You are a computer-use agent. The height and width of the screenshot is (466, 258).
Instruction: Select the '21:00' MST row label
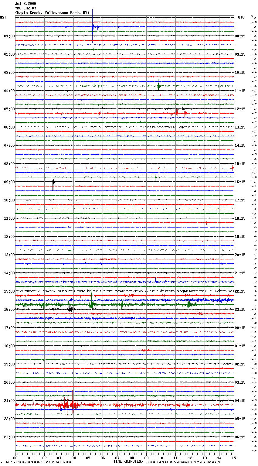coord(9,401)
